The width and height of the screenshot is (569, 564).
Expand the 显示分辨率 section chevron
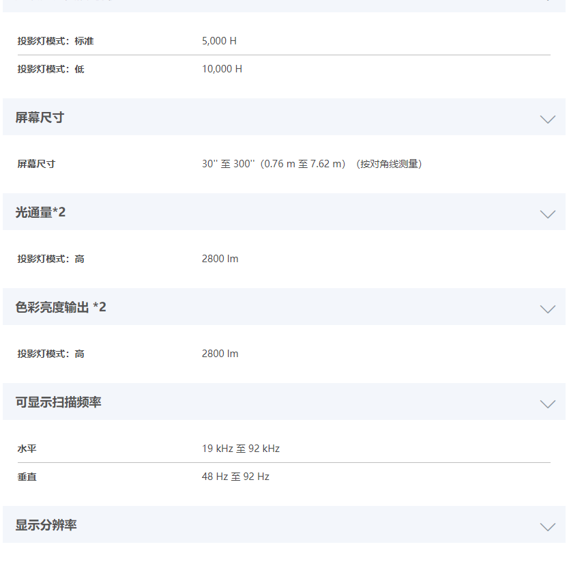pos(548,526)
